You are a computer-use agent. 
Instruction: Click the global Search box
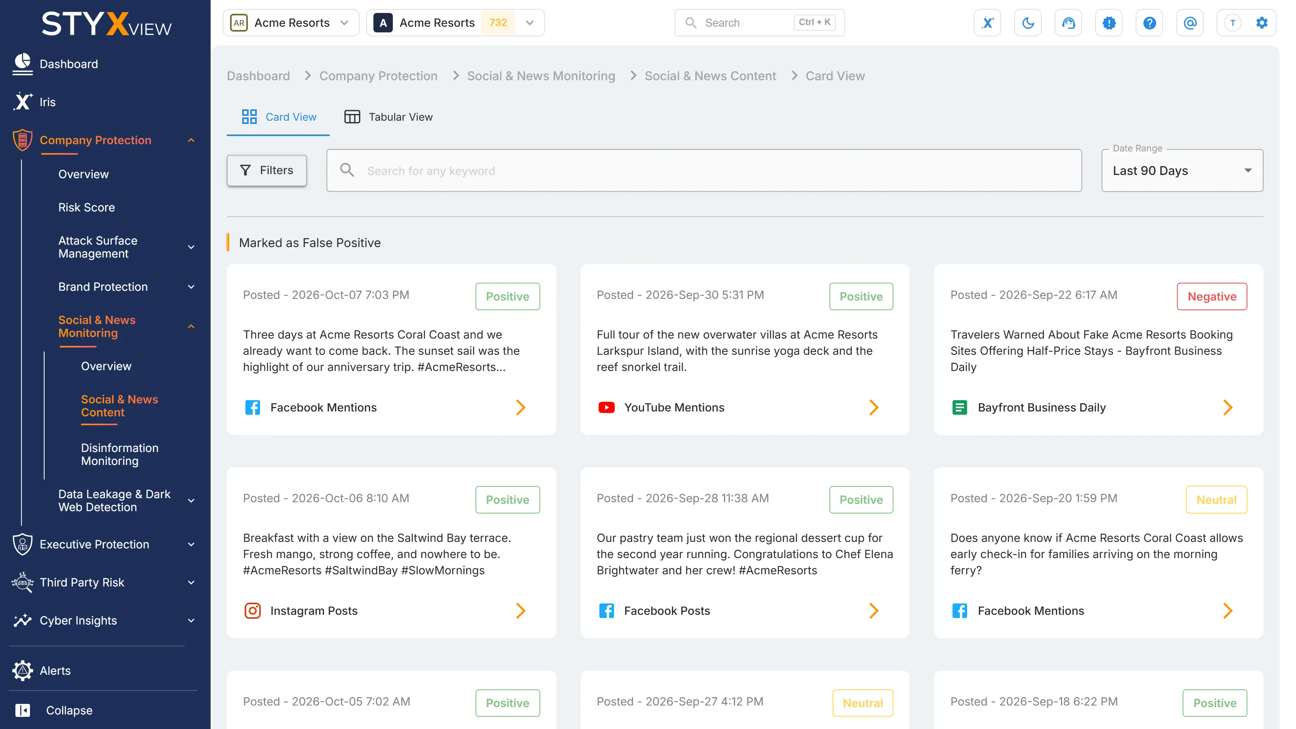[759, 23]
